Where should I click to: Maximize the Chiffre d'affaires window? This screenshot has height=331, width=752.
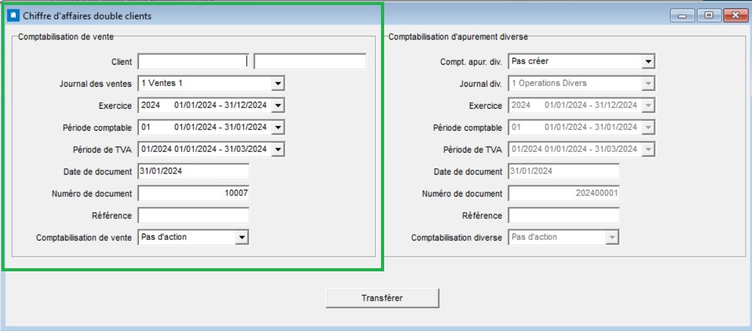(709, 16)
